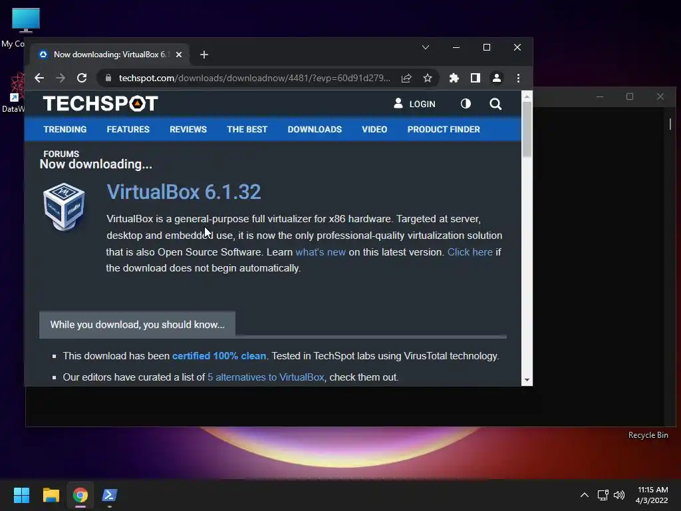Open the PRODUCT FINDER section

444,130
